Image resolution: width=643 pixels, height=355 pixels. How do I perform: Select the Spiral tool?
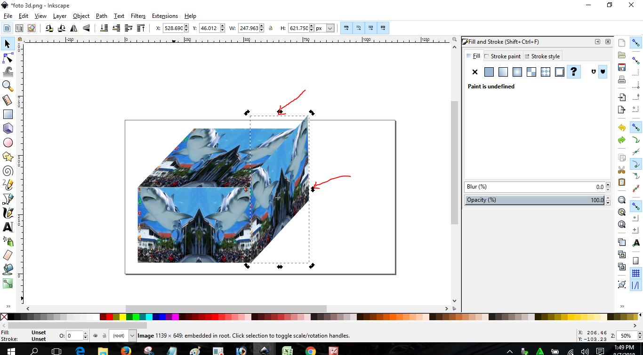tap(8, 171)
